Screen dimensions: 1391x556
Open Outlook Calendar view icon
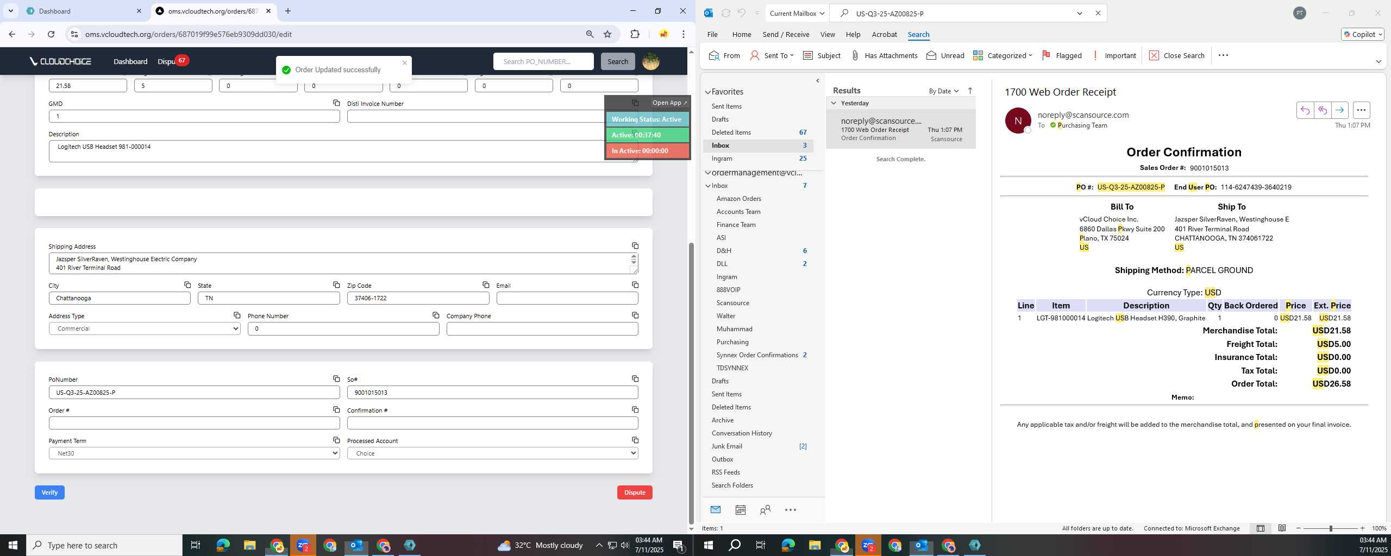740,510
